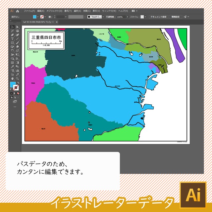The image size is (212, 212).
Task: Open the graphic style dropdown
Action: click(x=145, y=17)
